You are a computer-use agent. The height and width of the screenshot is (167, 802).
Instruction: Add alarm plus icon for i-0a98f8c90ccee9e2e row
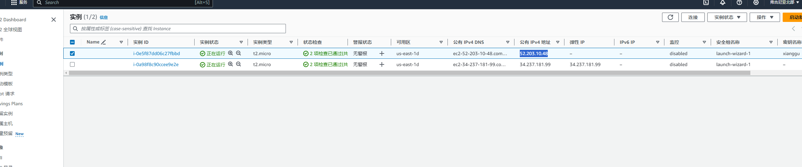point(382,64)
